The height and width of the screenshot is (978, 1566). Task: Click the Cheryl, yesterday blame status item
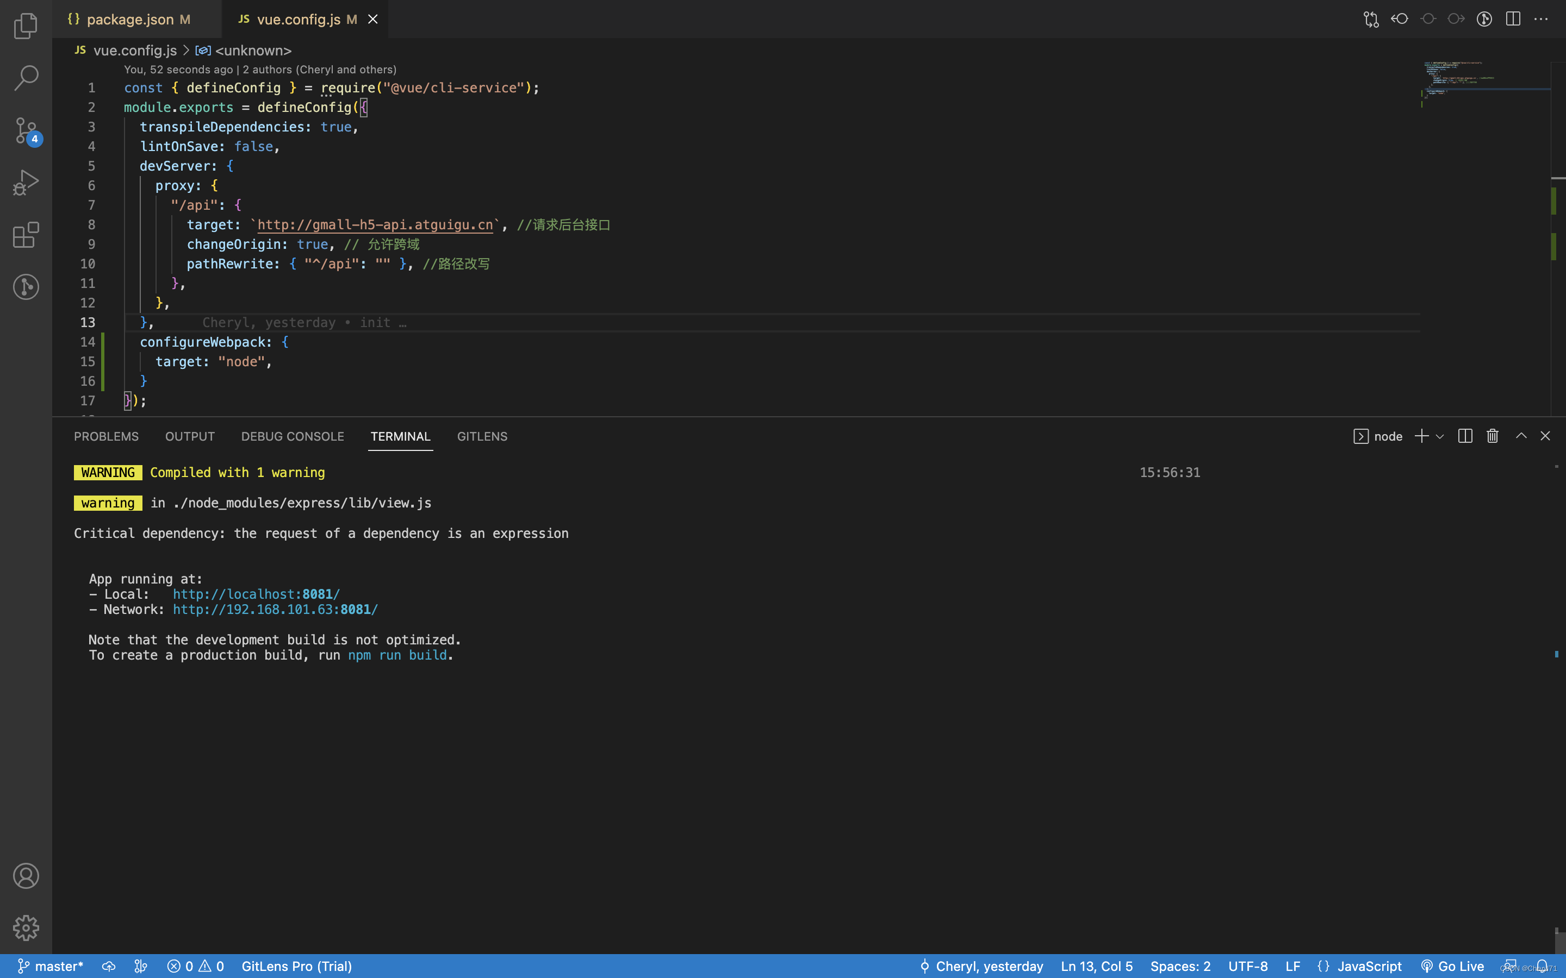[981, 967]
